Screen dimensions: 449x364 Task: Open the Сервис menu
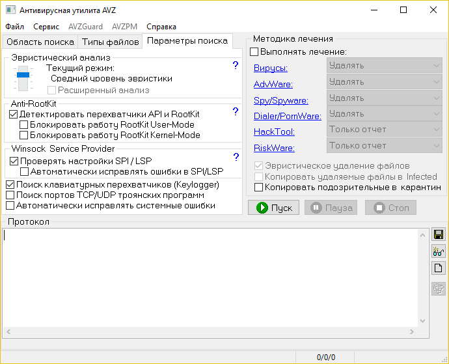[x=46, y=27]
